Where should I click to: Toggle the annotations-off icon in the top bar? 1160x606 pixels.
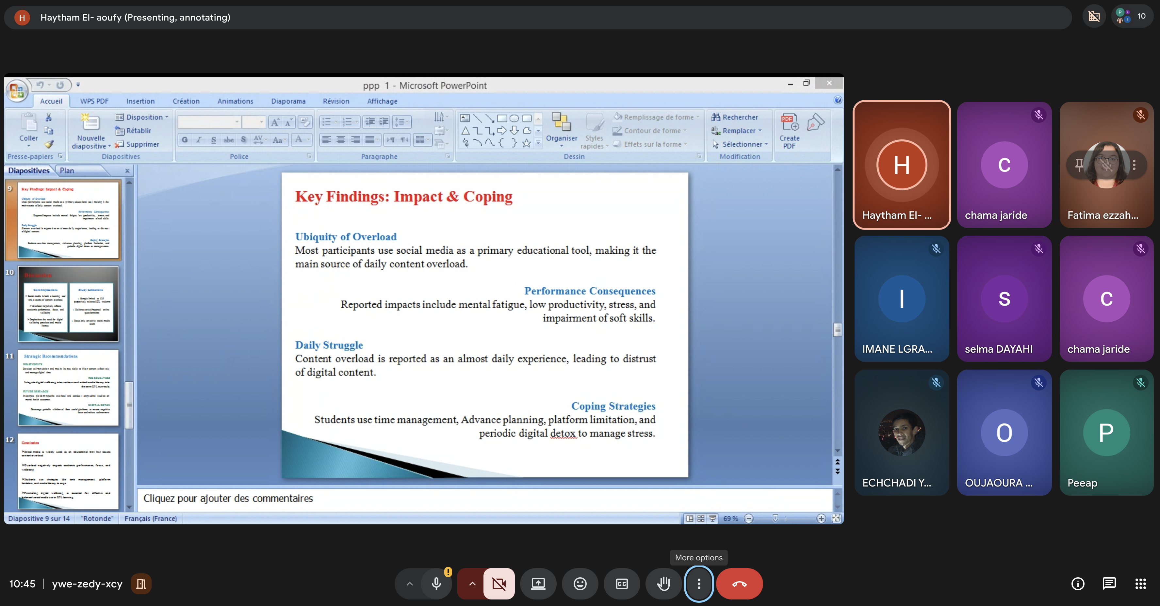pyautogui.click(x=1094, y=17)
